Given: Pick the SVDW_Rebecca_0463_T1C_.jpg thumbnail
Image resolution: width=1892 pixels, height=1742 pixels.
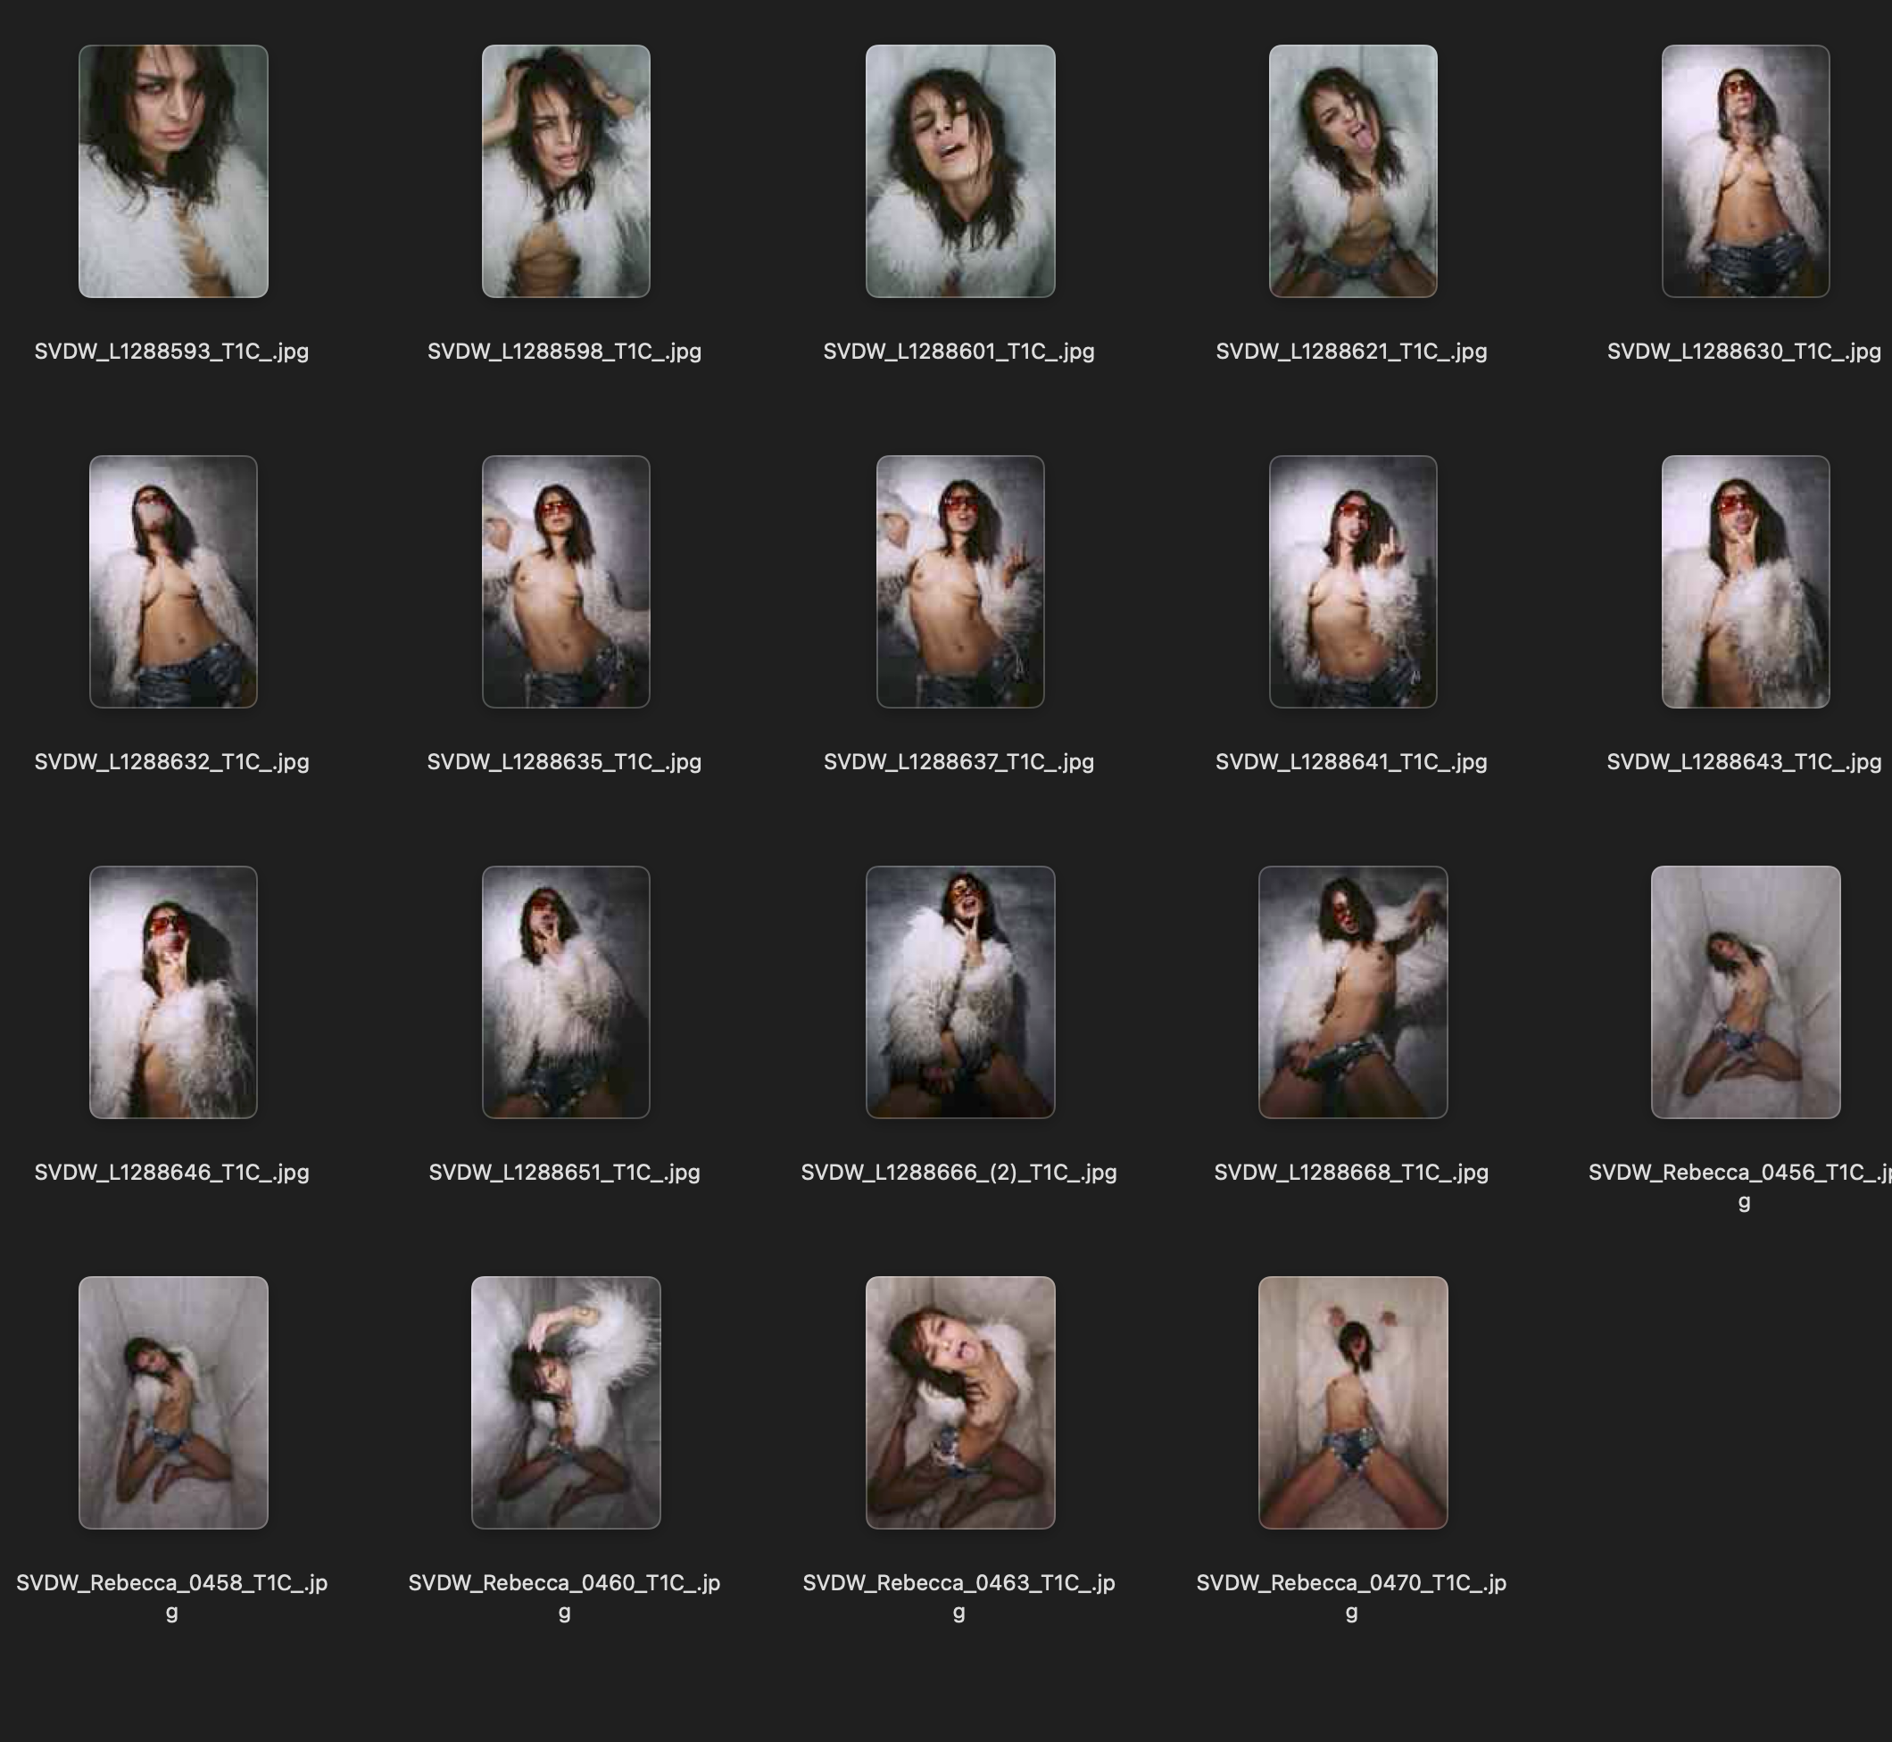Looking at the screenshot, I should tap(959, 1403).
